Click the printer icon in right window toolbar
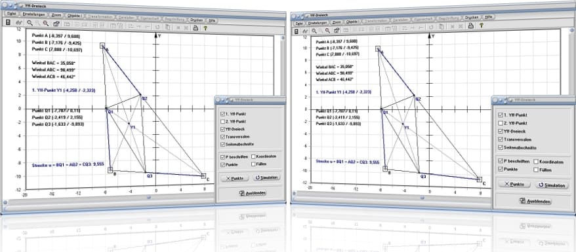This screenshot has height=252, width=576. coord(470,26)
